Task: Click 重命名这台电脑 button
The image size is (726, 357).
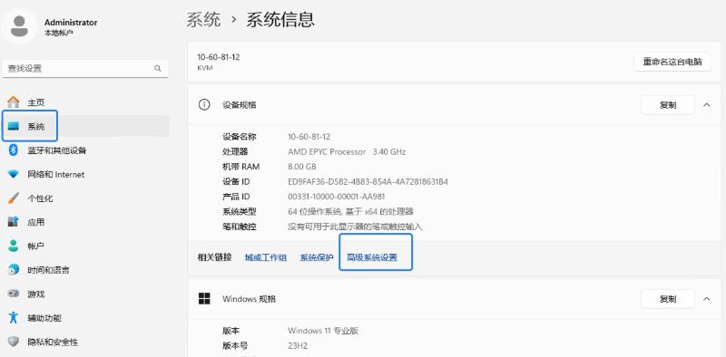Action: click(672, 62)
